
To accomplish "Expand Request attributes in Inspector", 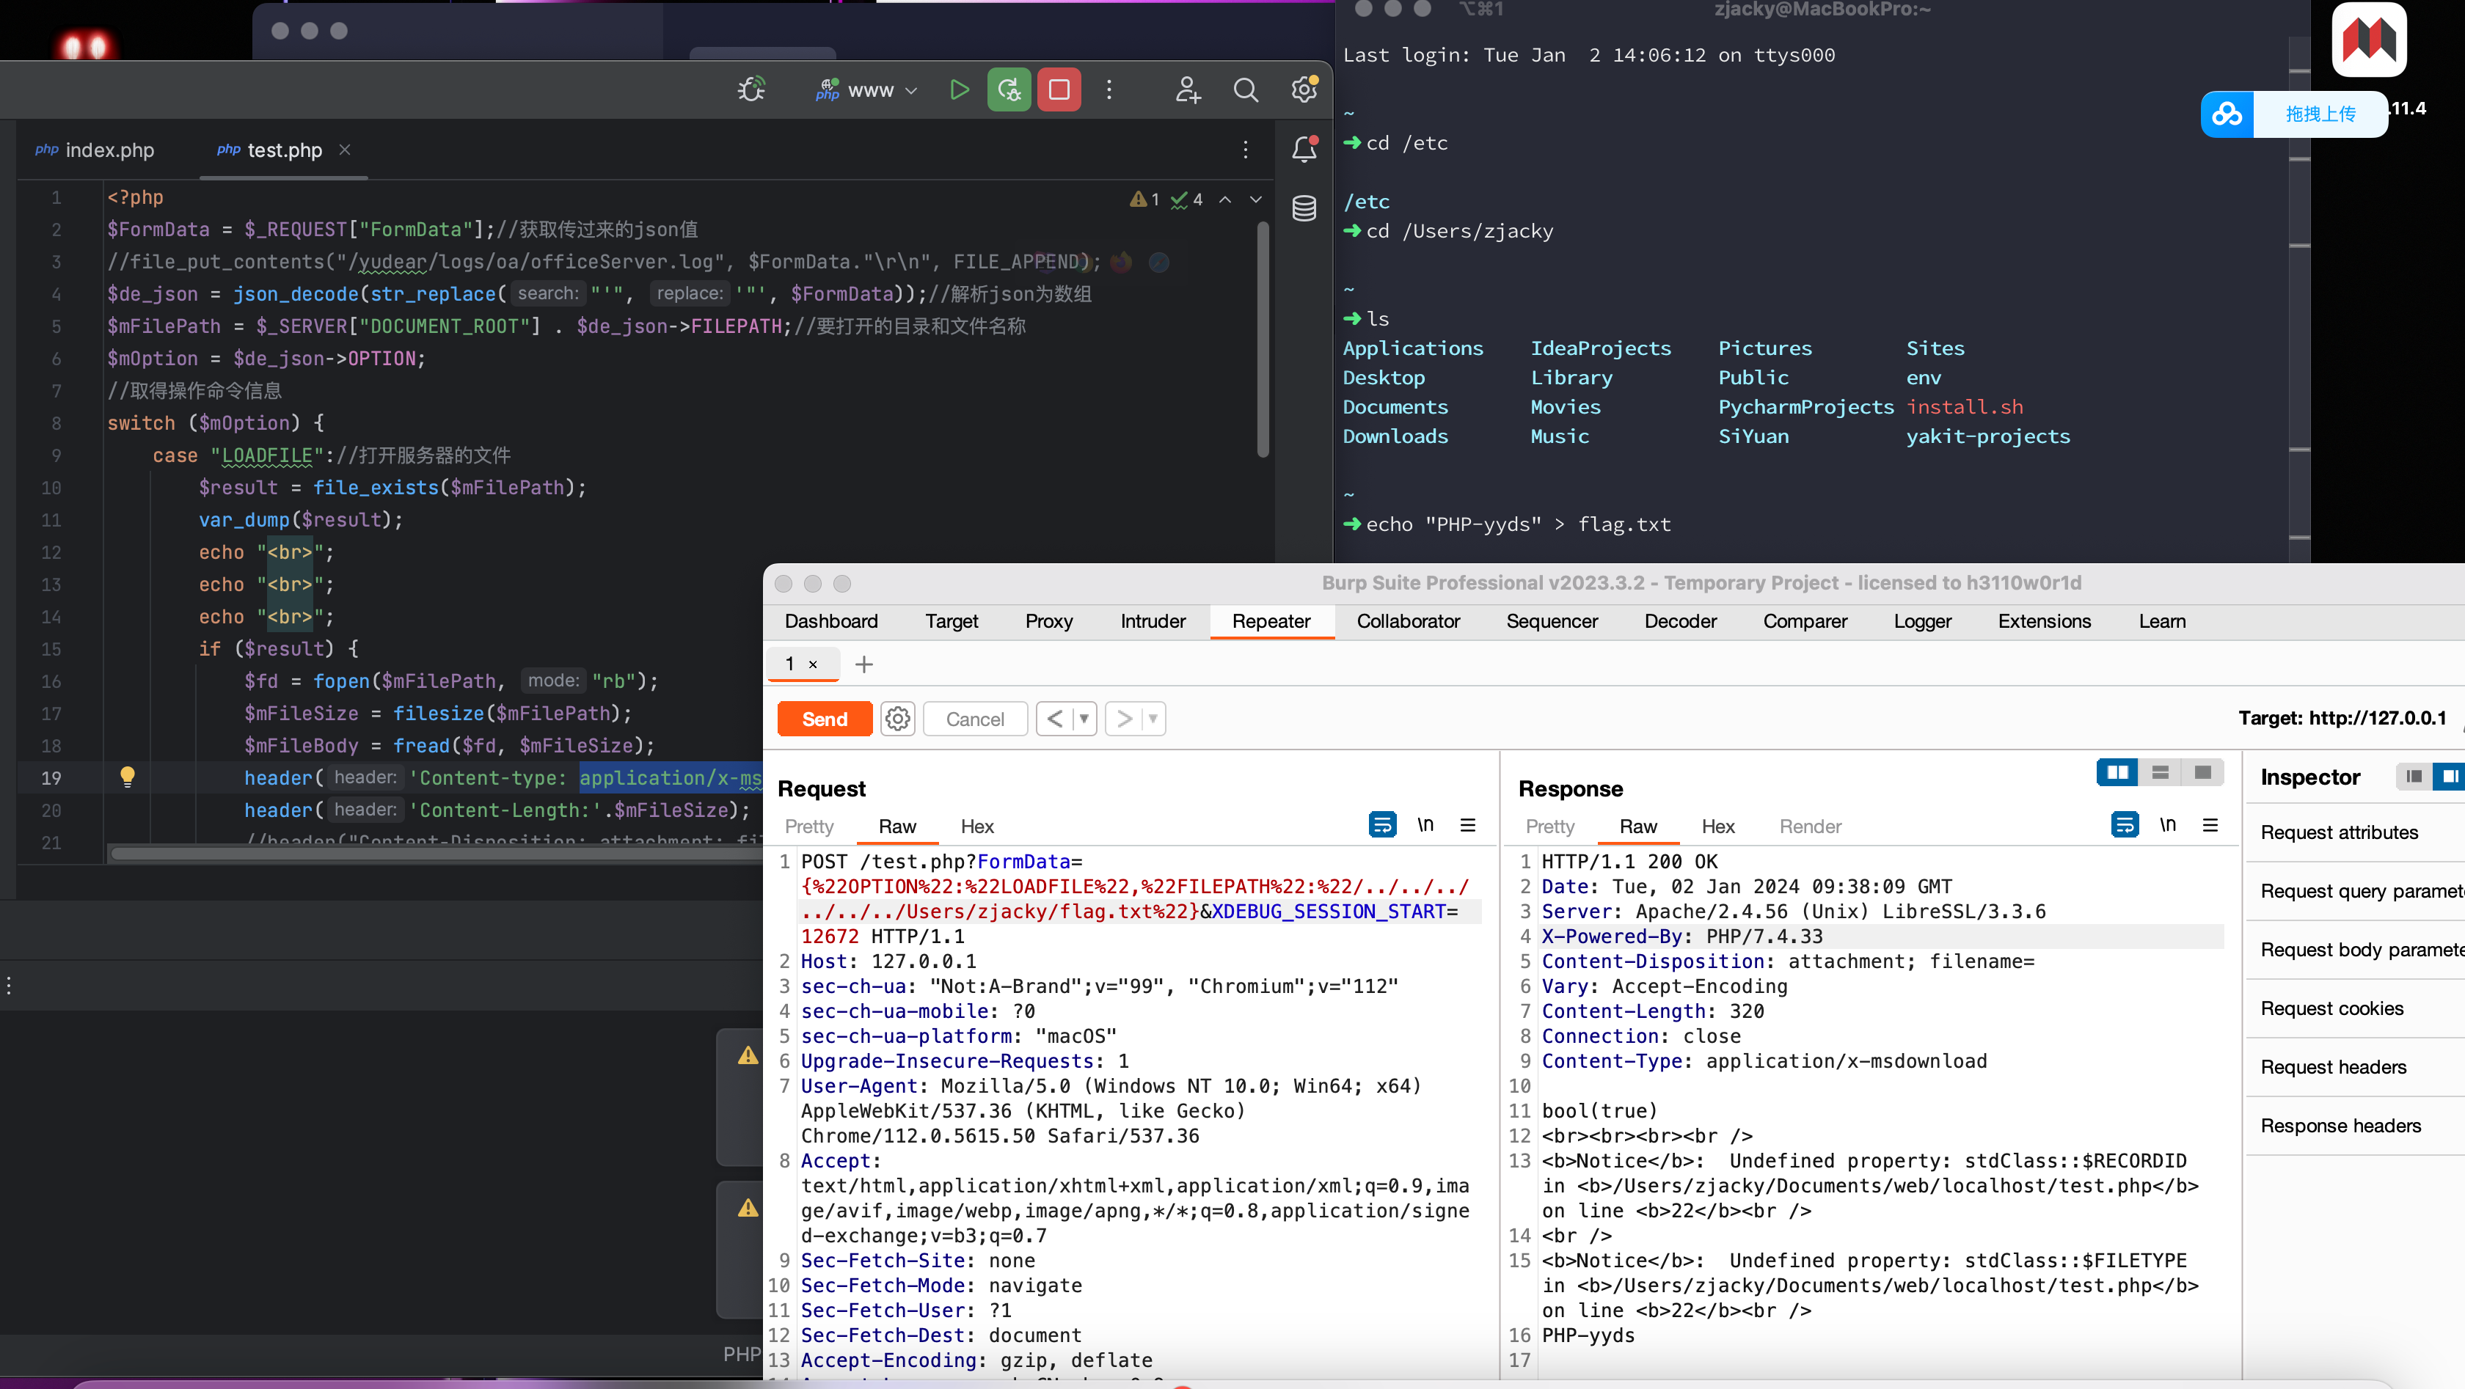I will point(2339,832).
